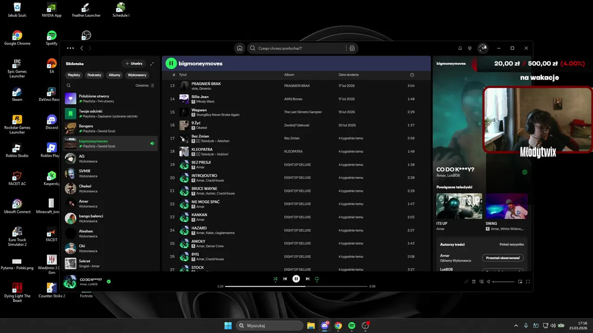Open artist SVM!R in the library
Image resolution: width=593 pixels, height=333 pixels.
pyautogui.click(x=110, y=173)
